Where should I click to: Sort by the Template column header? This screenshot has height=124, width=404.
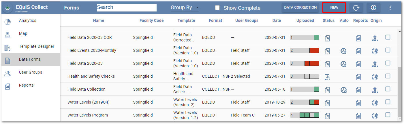[x=186, y=20]
